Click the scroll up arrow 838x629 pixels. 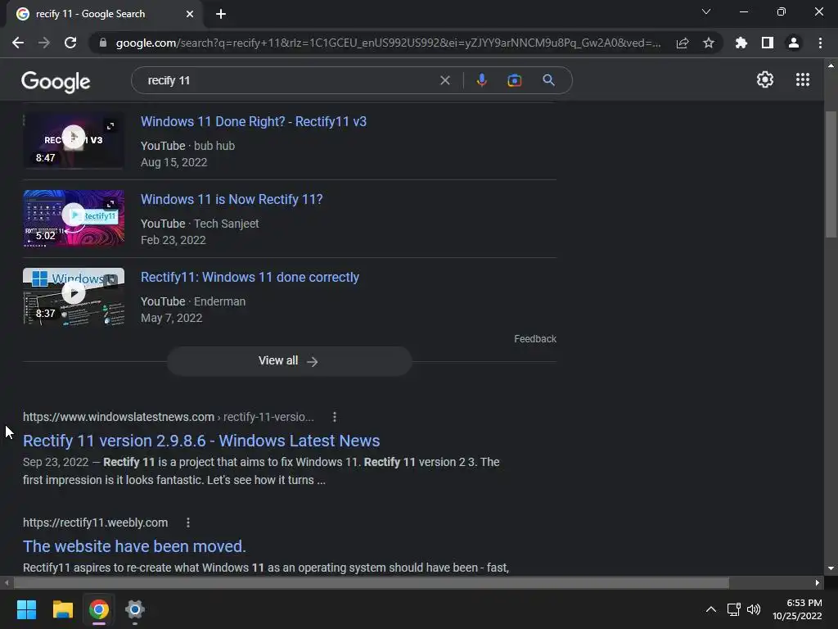tap(831, 66)
